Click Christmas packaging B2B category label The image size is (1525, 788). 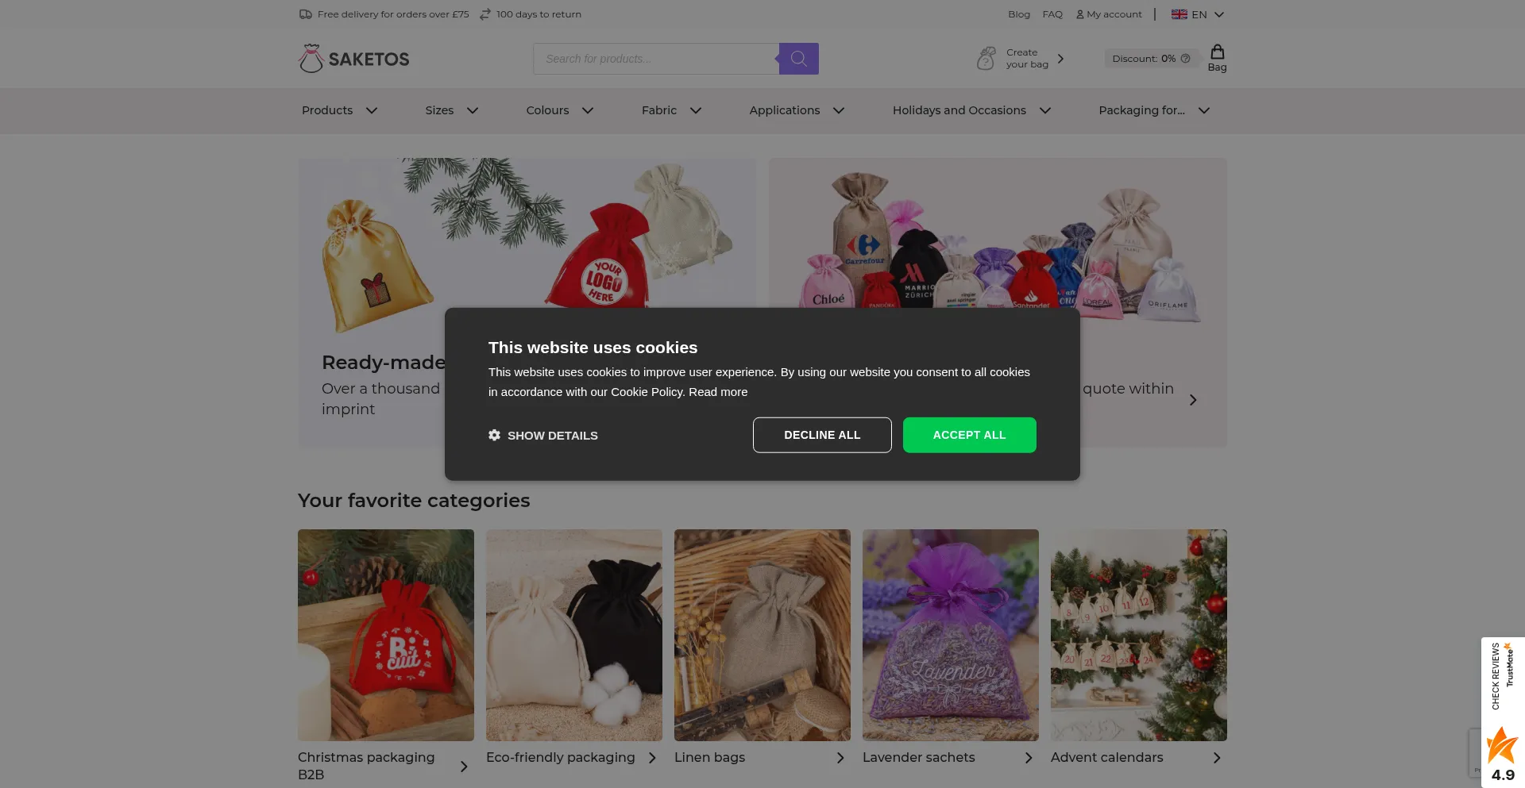coord(366,766)
